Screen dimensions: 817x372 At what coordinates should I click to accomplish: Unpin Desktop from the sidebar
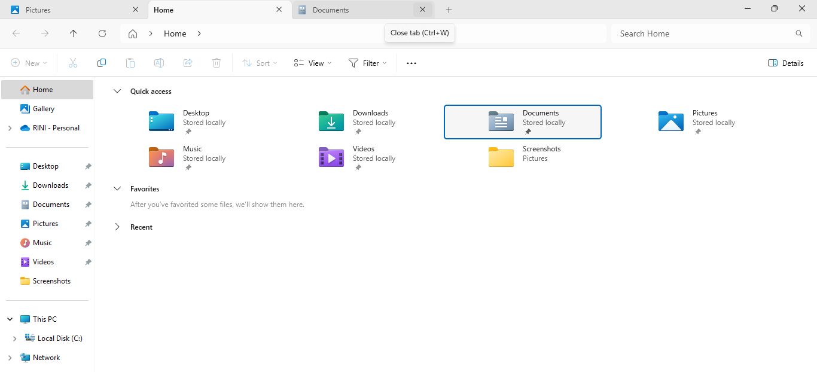(x=88, y=166)
